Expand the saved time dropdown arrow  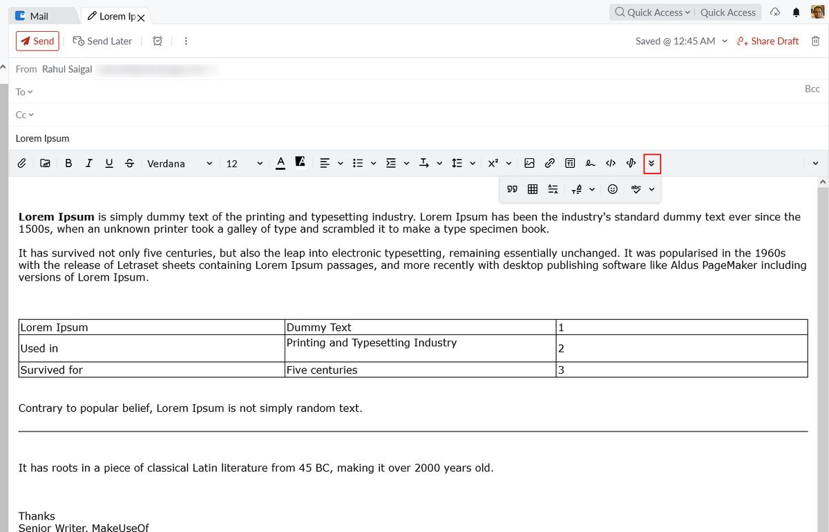click(725, 41)
